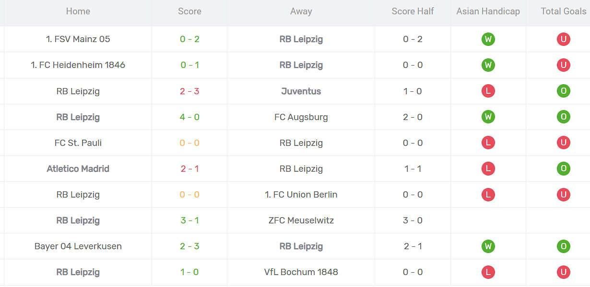590x287 pixels.
Task: Select the U total goals icon on Mainz row
Action: coord(563,39)
